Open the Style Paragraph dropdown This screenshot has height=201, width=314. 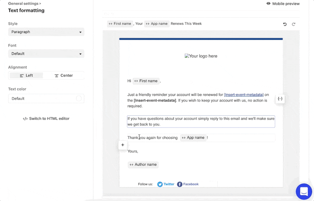[46, 32]
